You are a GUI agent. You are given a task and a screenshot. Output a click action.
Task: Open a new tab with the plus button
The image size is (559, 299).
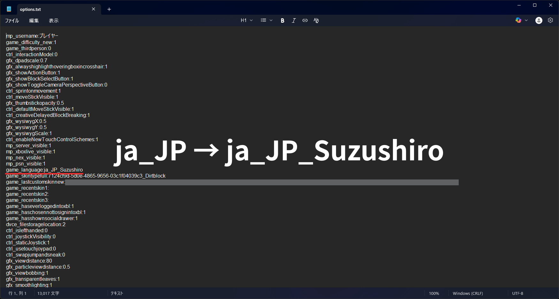(109, 9)
